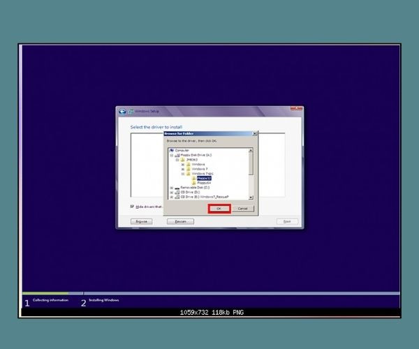
Task: Close the Browse for Folder dialog
Action: [x=255, y=133]
